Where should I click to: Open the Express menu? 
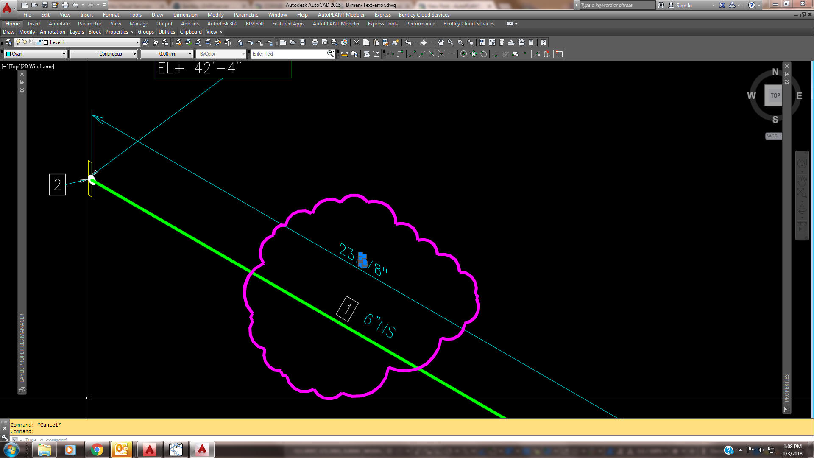(x=382, y=15)
